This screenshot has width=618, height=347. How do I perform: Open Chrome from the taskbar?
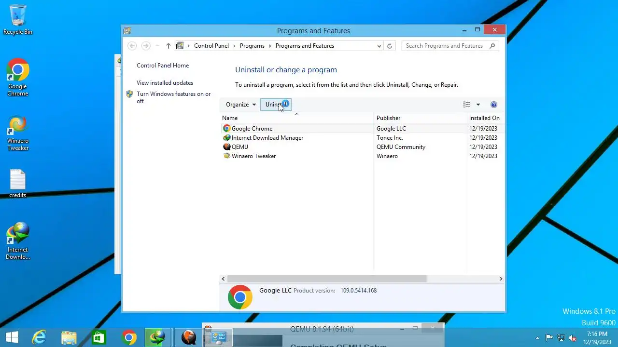tap(129, 337)
